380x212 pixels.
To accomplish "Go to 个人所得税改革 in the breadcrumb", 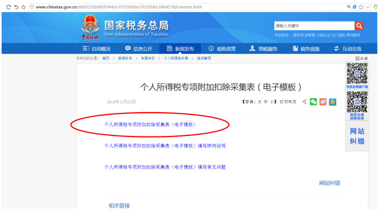I will tap(176, 58).
